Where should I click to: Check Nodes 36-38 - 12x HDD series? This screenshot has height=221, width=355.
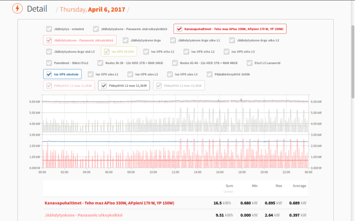point(100,63)
